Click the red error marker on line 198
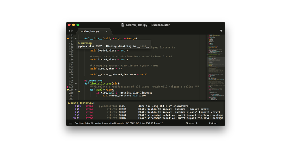This screenshot has width=291, height=151. tap(68, 87)
